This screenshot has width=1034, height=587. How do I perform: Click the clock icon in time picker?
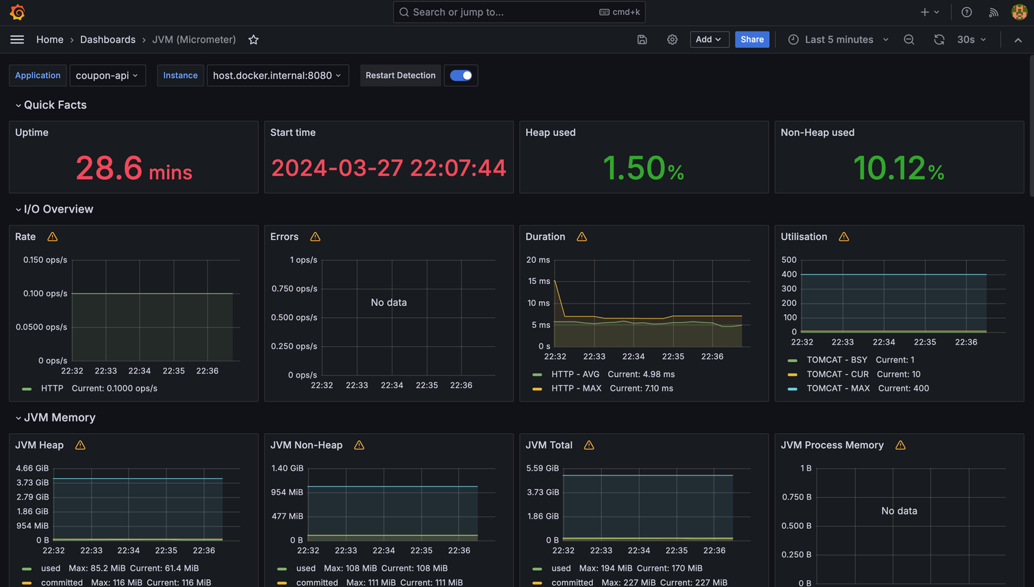click(793, 40)
